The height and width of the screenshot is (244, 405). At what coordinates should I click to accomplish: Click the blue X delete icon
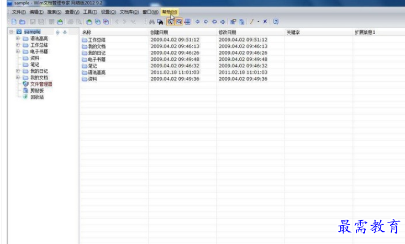[265, 22]
